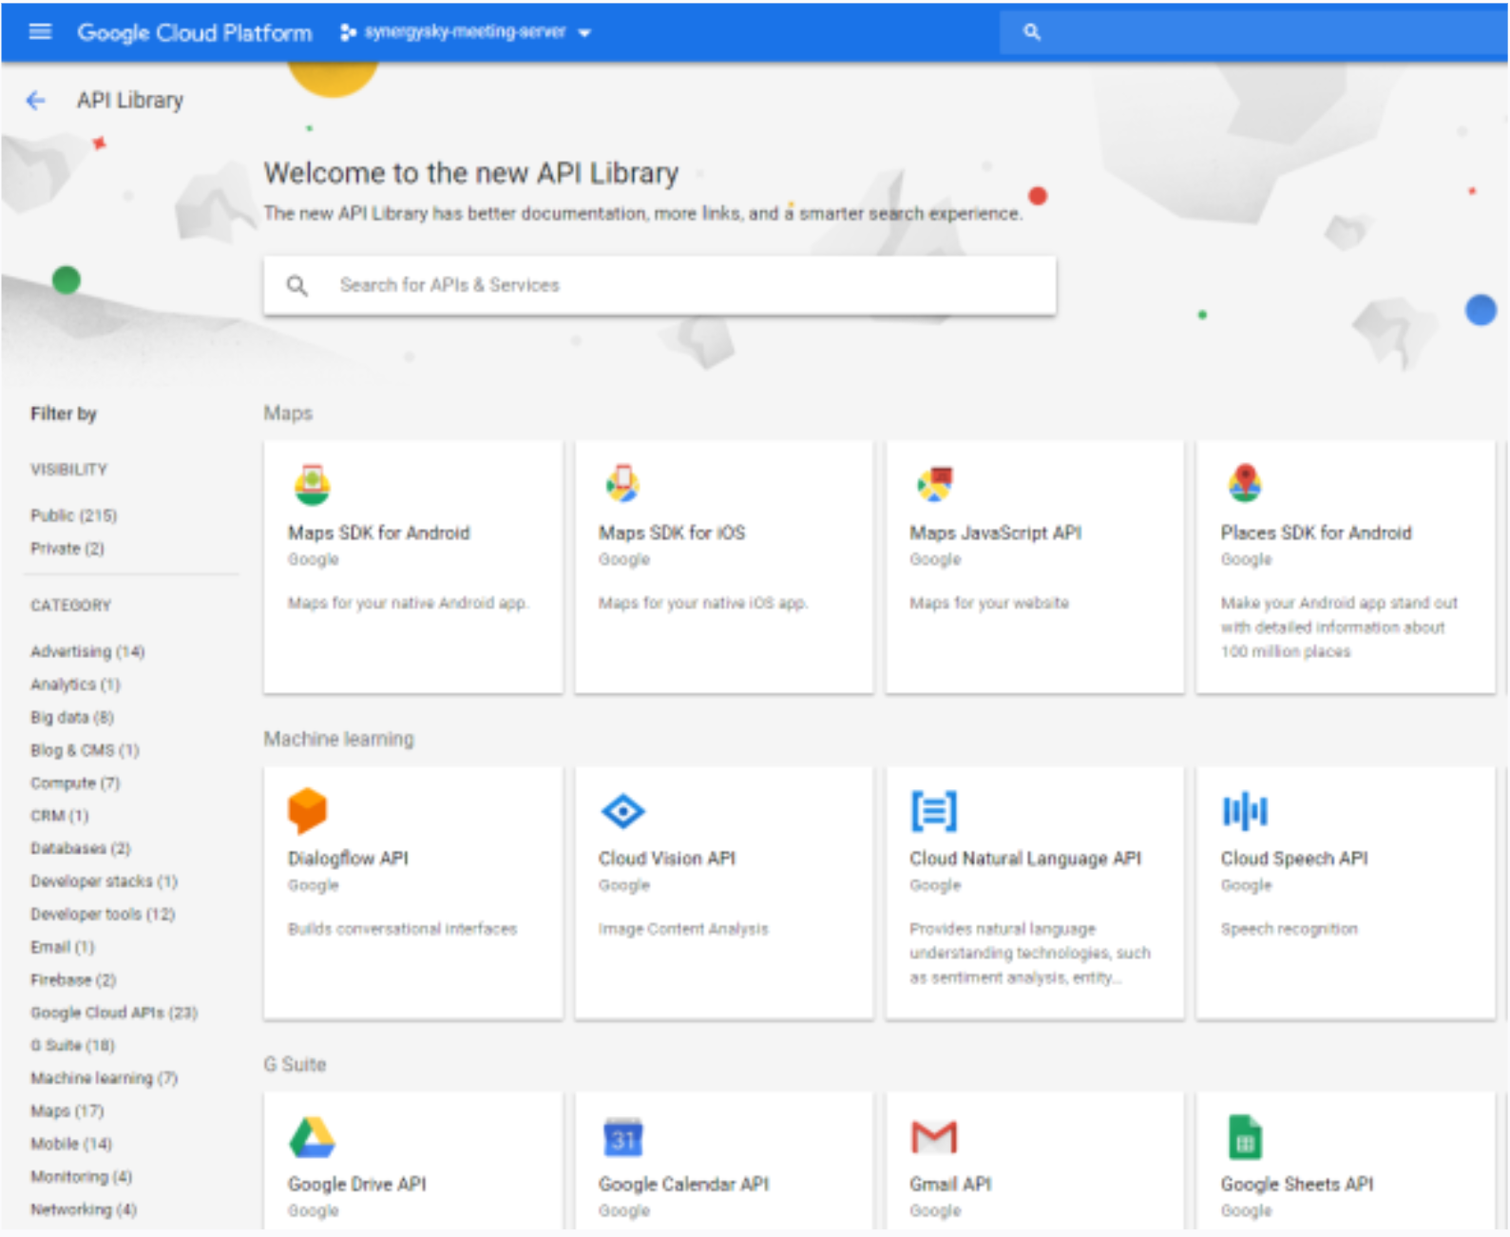The height and width of the screenshot is (1237, 1510).
Task: Filter by Databases (2) category
Action: [x=81, y=848]
